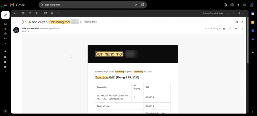This screenshot has height=116, width=257.
Task: Go to the newer conversation arrow
Action: 228,13
